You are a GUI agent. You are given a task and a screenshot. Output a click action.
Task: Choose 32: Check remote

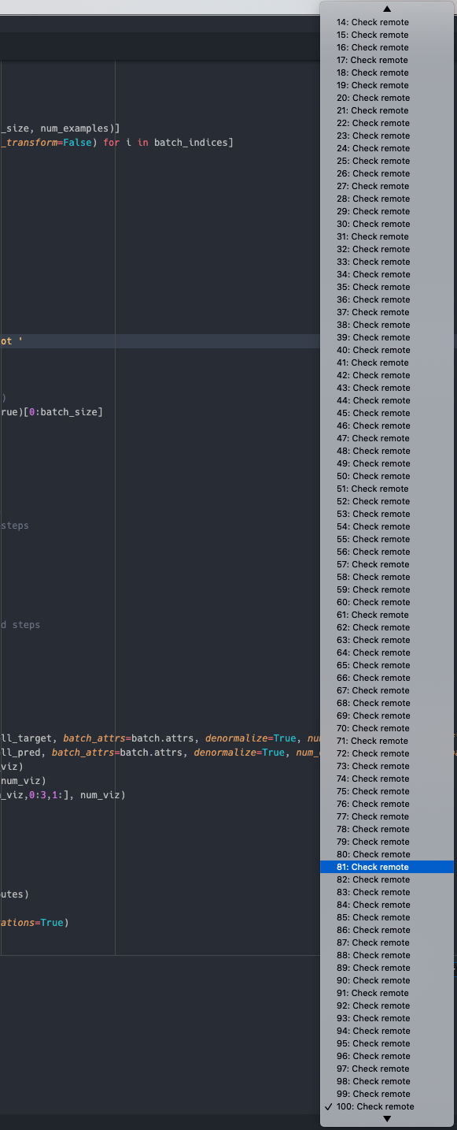pyautogui.click(x=387, y=249)
